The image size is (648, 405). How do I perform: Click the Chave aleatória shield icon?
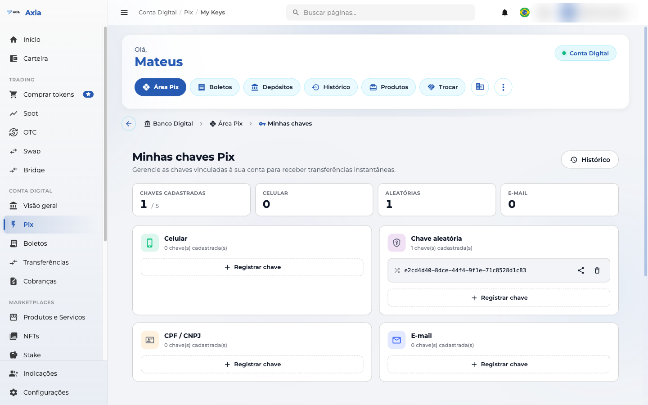coord(396,243)
